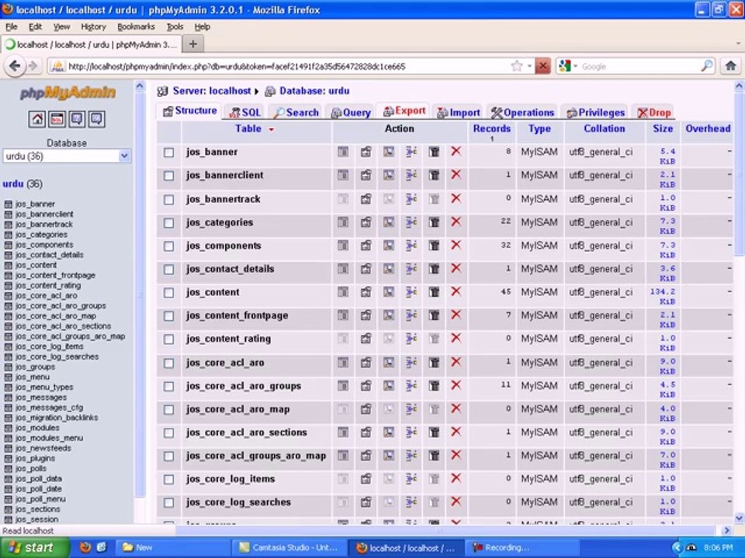Image resolution: width=745 pixels, height=558 pixels.
Task: Switch to the SQL tab
Action: [245, 112]
